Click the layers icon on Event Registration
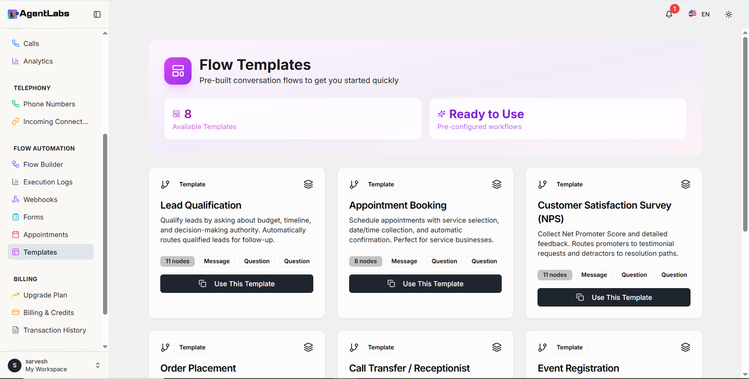749x379 pixels. point(685,347)
